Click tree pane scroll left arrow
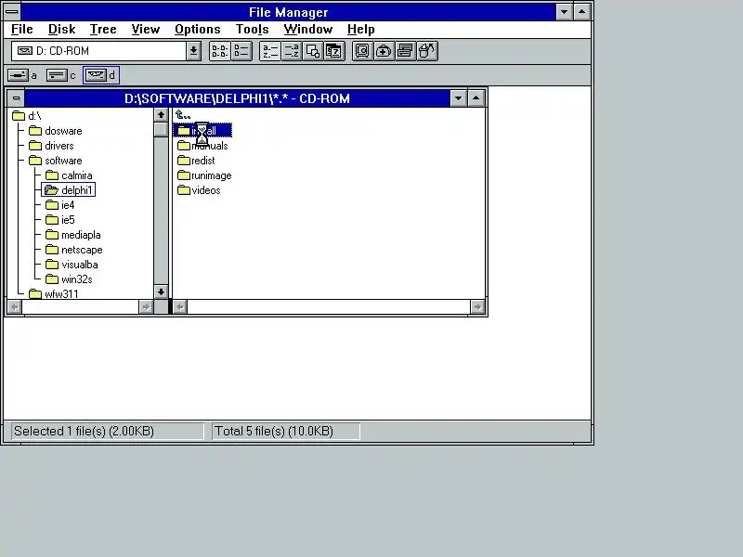 point(15,307)
